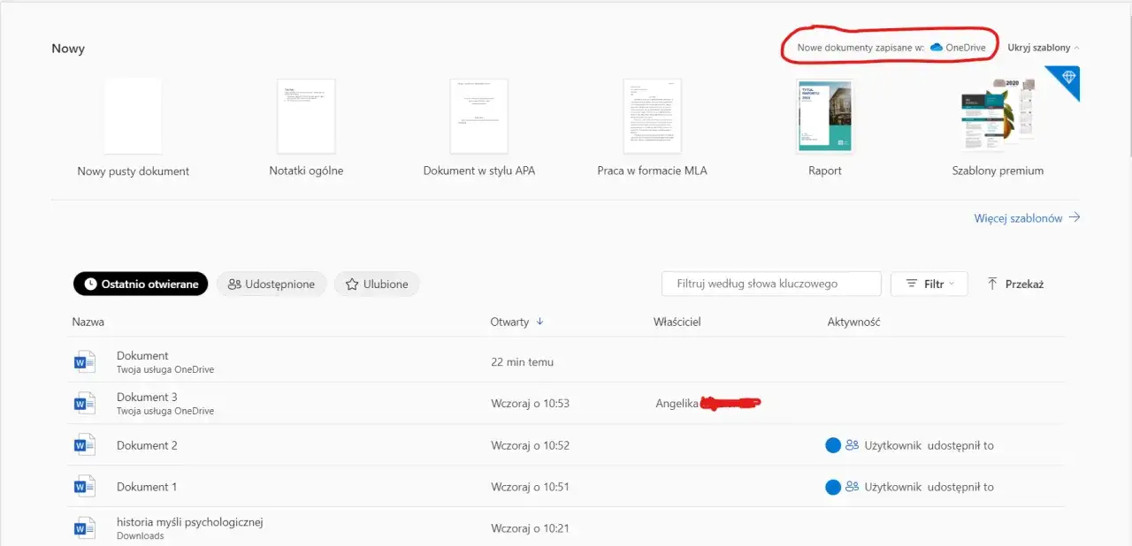Click blue user avatar in Dokument 1 row

[832, 487]
